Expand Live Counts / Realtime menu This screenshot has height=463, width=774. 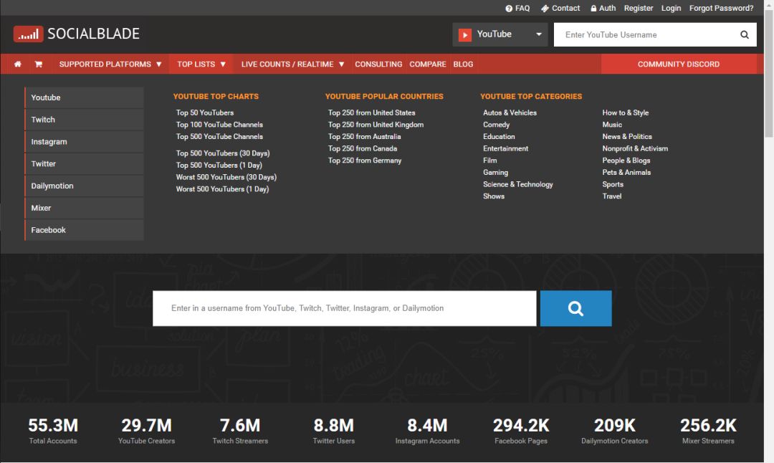coord(292,65)
